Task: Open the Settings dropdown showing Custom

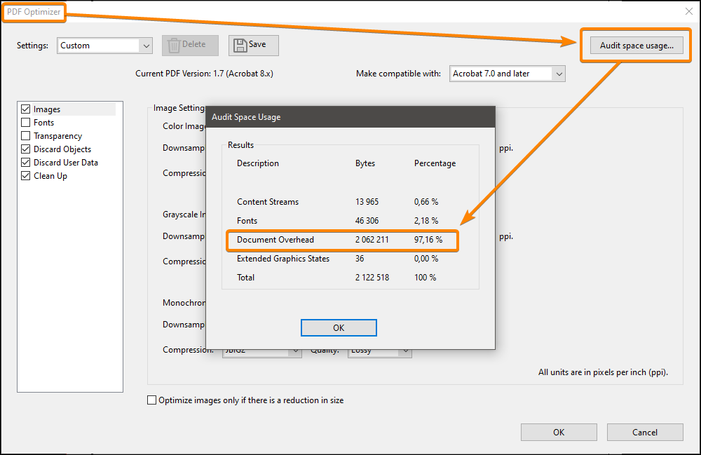Action: (x=104, y=45)
